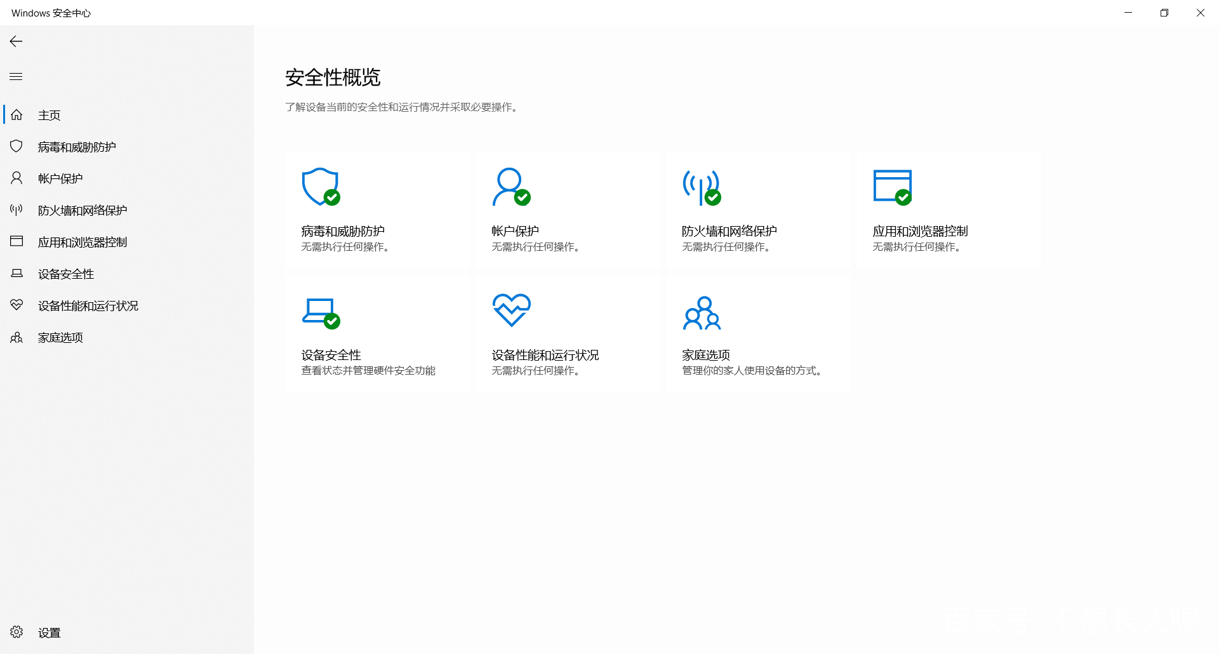Open the 家庭选项 card

[x=757, y=332]
